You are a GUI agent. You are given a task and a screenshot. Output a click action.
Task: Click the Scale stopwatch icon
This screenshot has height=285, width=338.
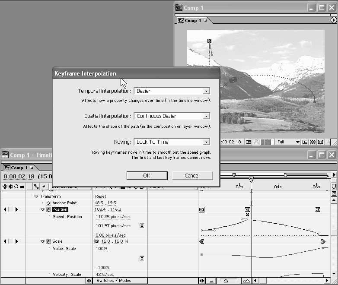48,241
